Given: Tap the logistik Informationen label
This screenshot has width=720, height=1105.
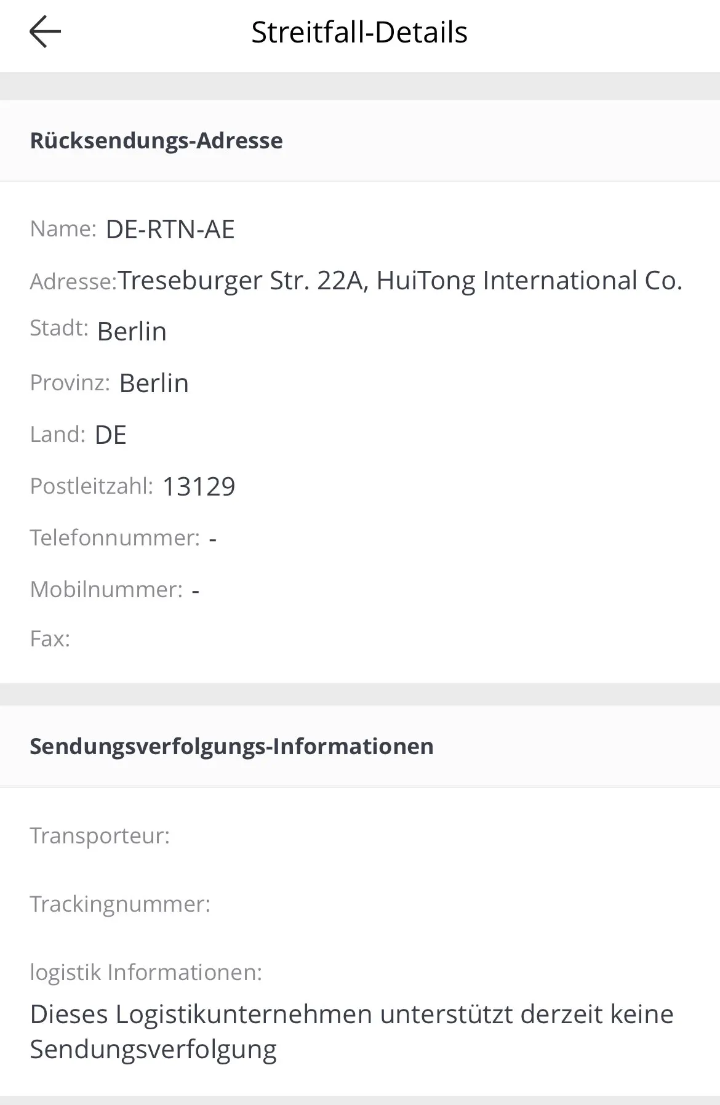Looking at the screenshot, I should click(146, 973).
